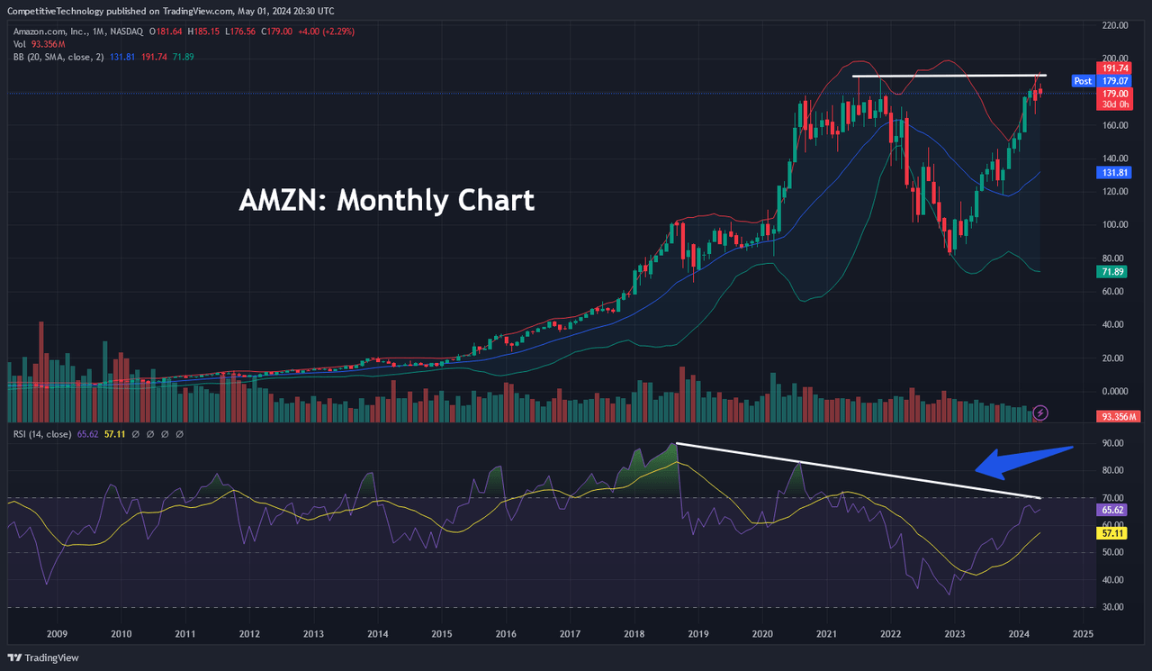
Task: Click the 2009 label on time axis
Action: (58, 634)
